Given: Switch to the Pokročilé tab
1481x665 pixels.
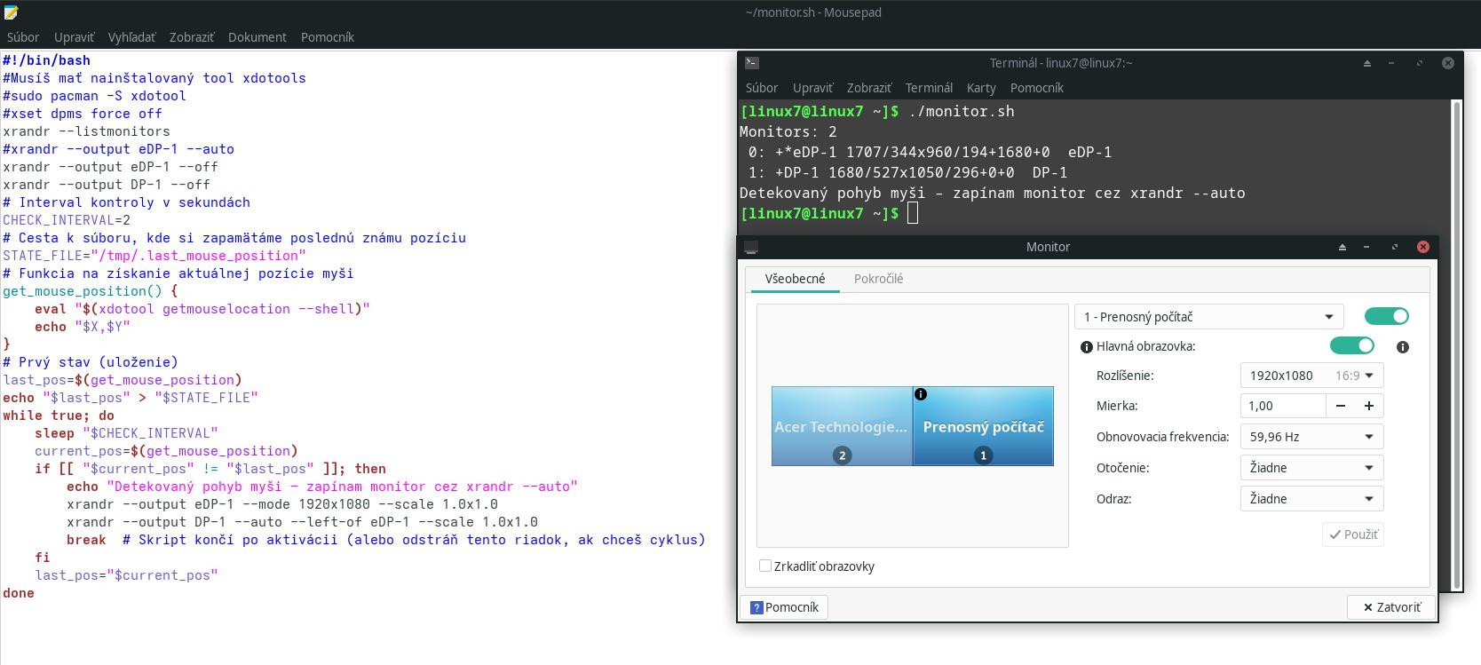Looking at the screenshot, I should (878, 279).
